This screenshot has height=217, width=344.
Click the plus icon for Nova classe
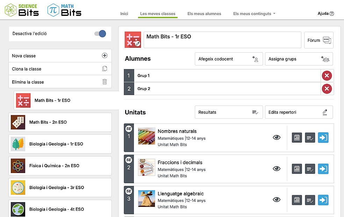(105, 56)
